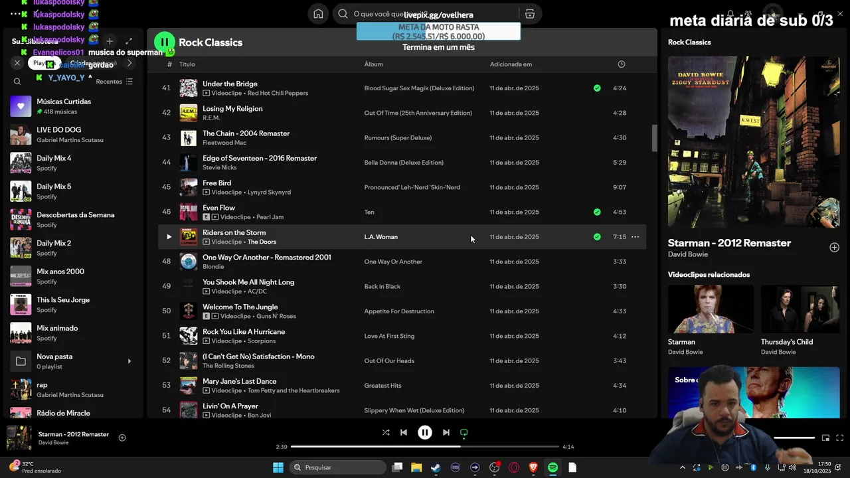
Task: Sort tracks by the Título column header
Action: click(x=187, y=64)
